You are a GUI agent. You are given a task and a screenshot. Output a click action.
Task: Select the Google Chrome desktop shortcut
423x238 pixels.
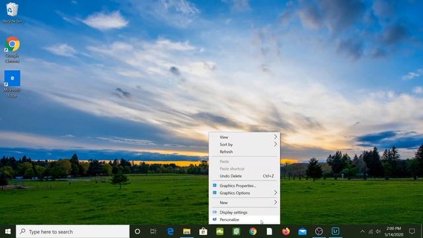pyautogui.click(x=12, y=50)
